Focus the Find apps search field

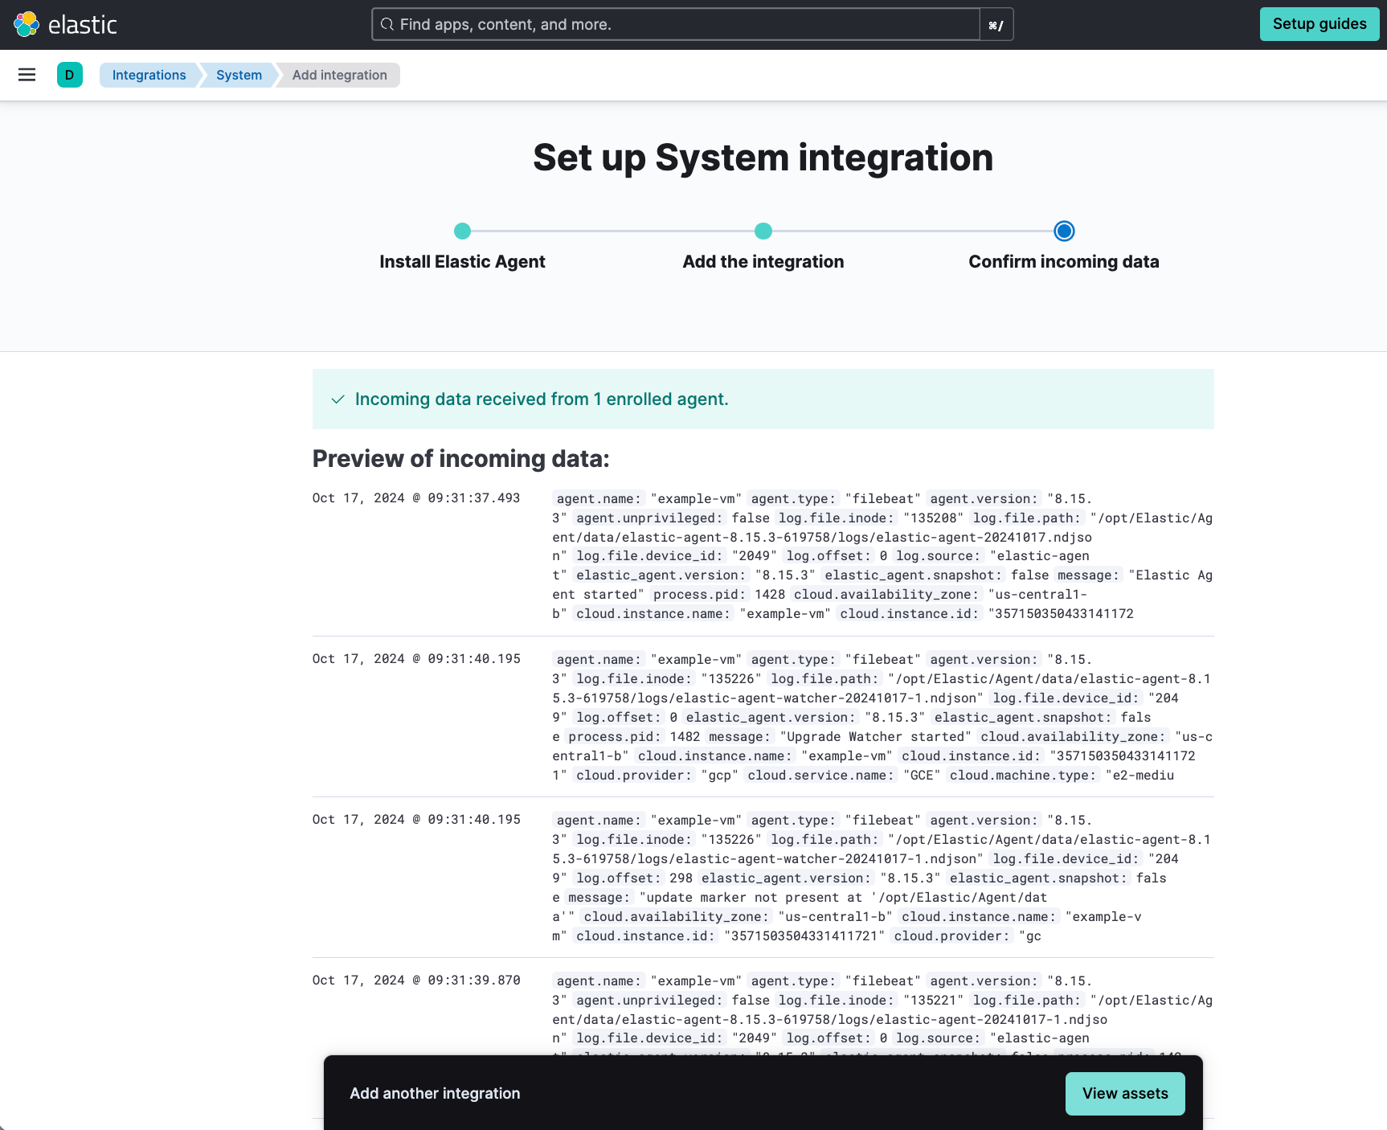676,24
